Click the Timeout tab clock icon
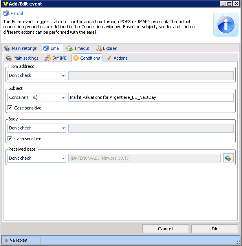The width and height of the screenshot is (242, 246). pos(69,48)
